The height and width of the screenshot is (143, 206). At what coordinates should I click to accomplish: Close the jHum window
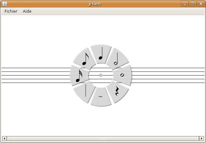click(x=201, y=4)
